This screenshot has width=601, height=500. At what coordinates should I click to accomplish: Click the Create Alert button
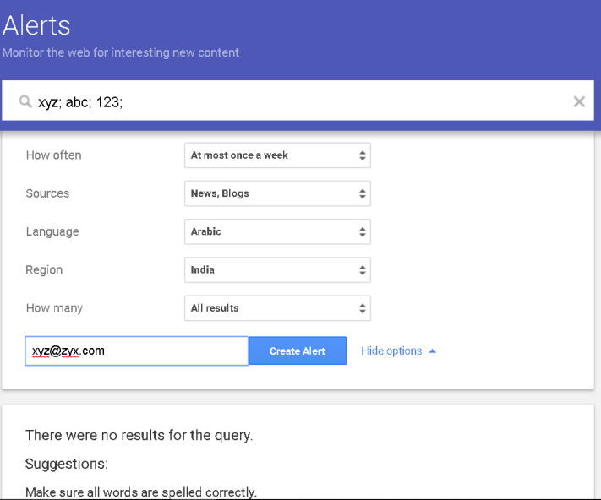(x=298, y=351)
